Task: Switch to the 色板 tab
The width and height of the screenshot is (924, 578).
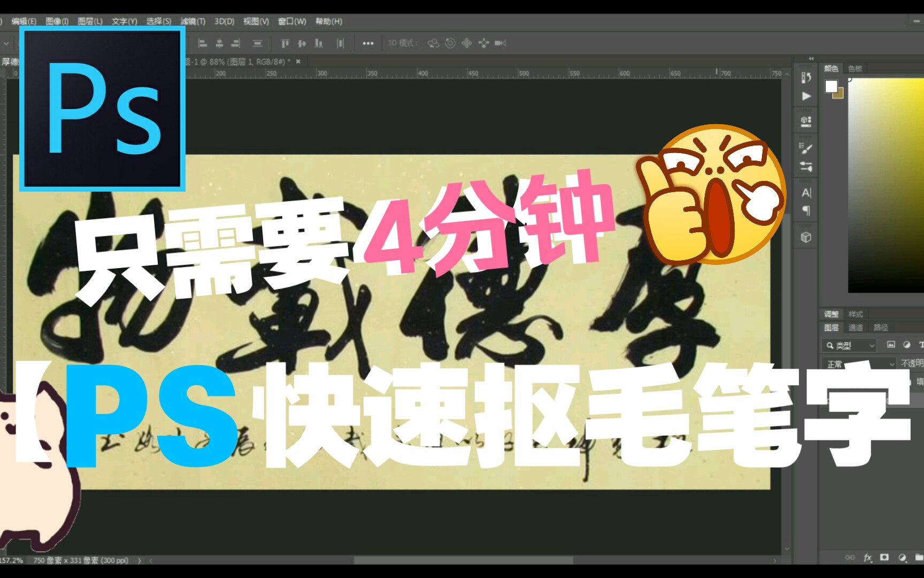Action: [855, 69]
